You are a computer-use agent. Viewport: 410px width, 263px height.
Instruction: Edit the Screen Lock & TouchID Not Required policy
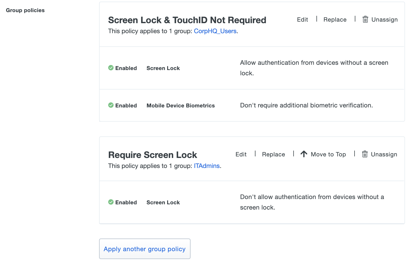tap(302, 20)
